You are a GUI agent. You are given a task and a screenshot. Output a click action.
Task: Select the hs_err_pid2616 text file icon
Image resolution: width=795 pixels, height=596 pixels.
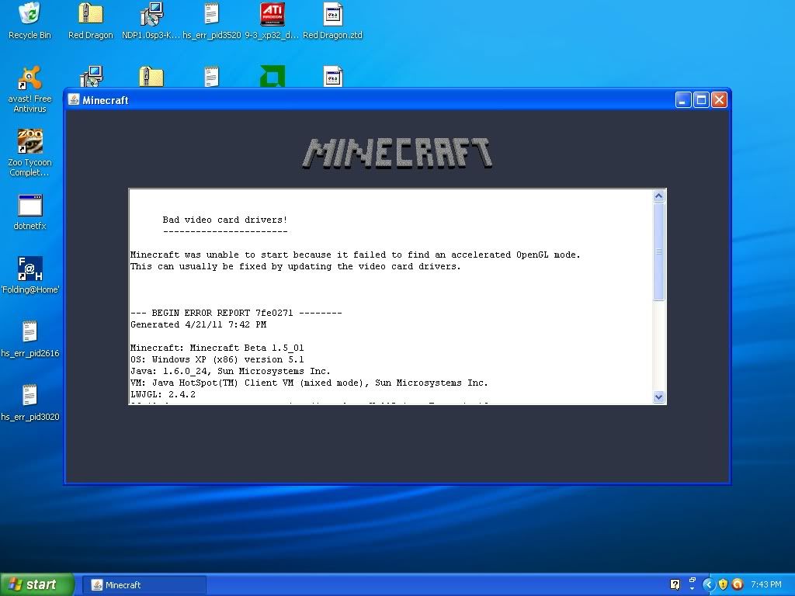(30, 339)
